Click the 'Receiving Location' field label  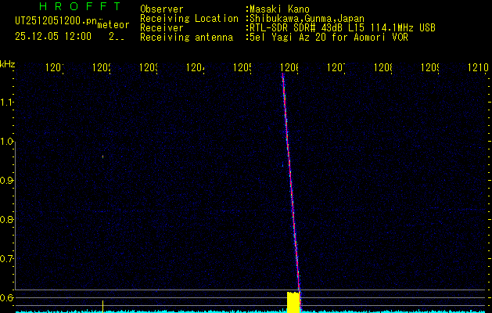pyautogui.click(x=189, y=18)
